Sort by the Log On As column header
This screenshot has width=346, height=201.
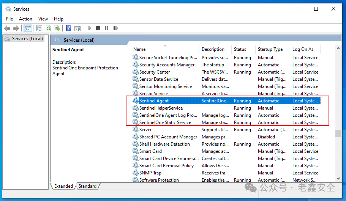pos(303,49)
